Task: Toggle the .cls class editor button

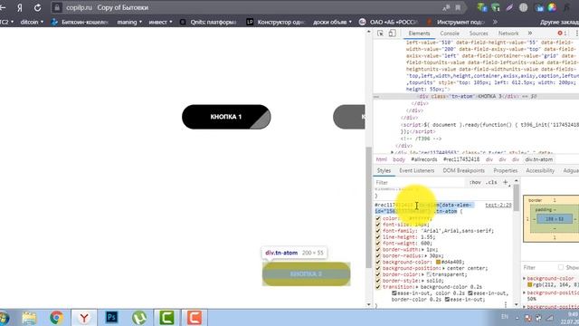Action: [x=491, y=182]
